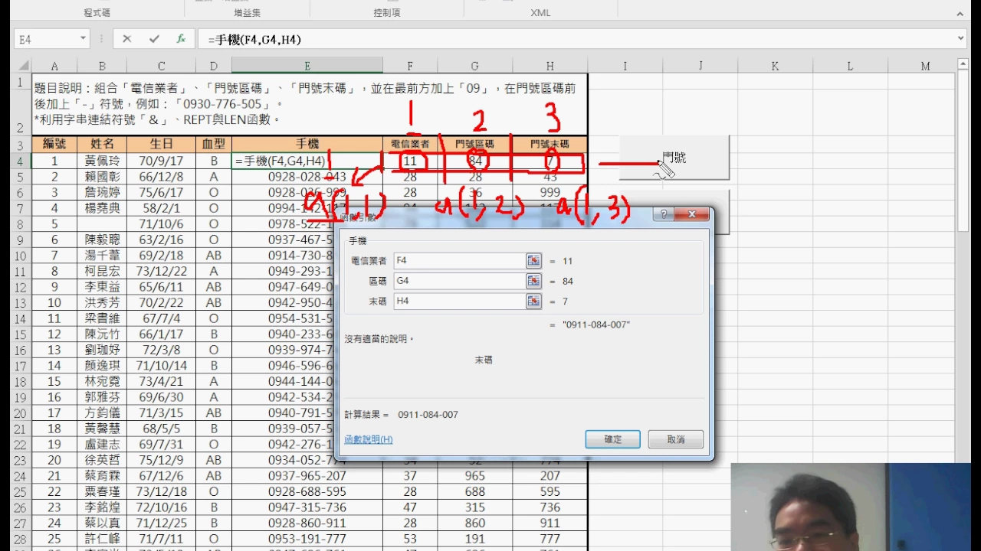Image resolution: width=981 pixels, height=551 pixels.
Task: Select column K header
Action: pyautogui.click(x=775, y=66)
